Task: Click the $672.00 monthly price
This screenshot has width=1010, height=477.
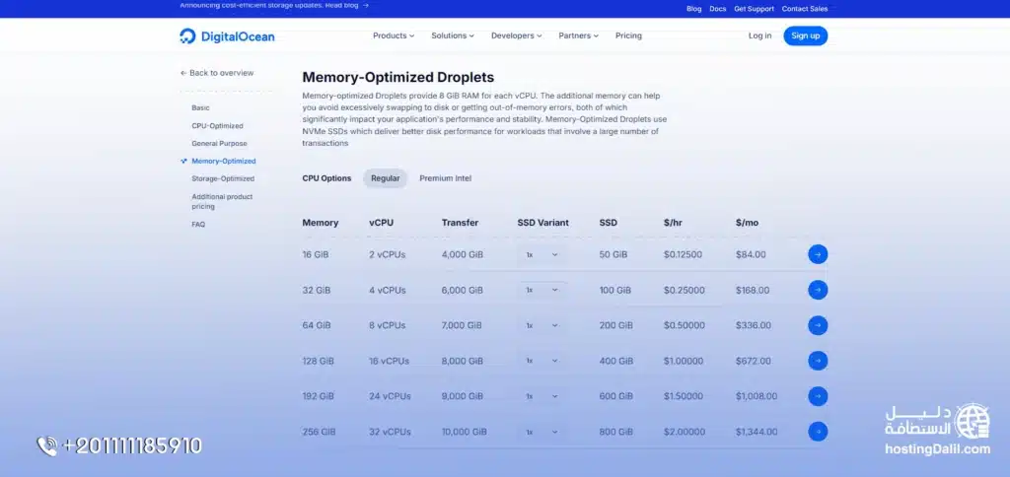Action: click(753, 361)
